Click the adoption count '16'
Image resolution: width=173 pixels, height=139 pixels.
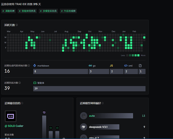7,71
